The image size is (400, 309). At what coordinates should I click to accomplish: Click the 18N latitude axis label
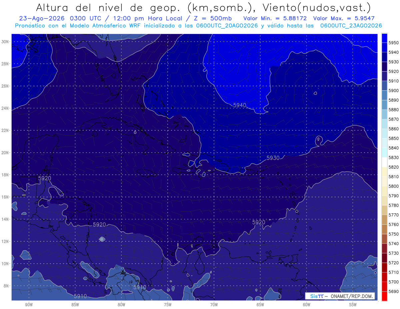tap(5, 175)
